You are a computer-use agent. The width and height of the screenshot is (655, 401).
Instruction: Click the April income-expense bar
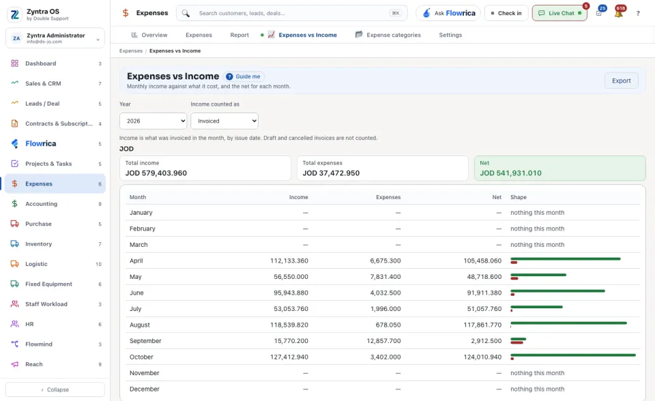click(566, 261)
